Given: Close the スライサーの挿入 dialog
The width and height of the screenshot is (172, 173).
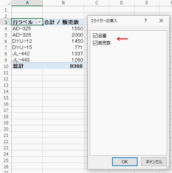Looking at the screenshot, I should point(161,21).
